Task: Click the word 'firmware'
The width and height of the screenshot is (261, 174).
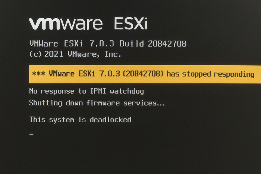Action: (x=103, y=103)
